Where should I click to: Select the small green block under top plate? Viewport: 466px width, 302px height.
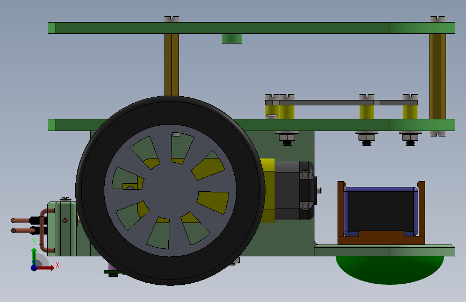(x=232, y=39)
